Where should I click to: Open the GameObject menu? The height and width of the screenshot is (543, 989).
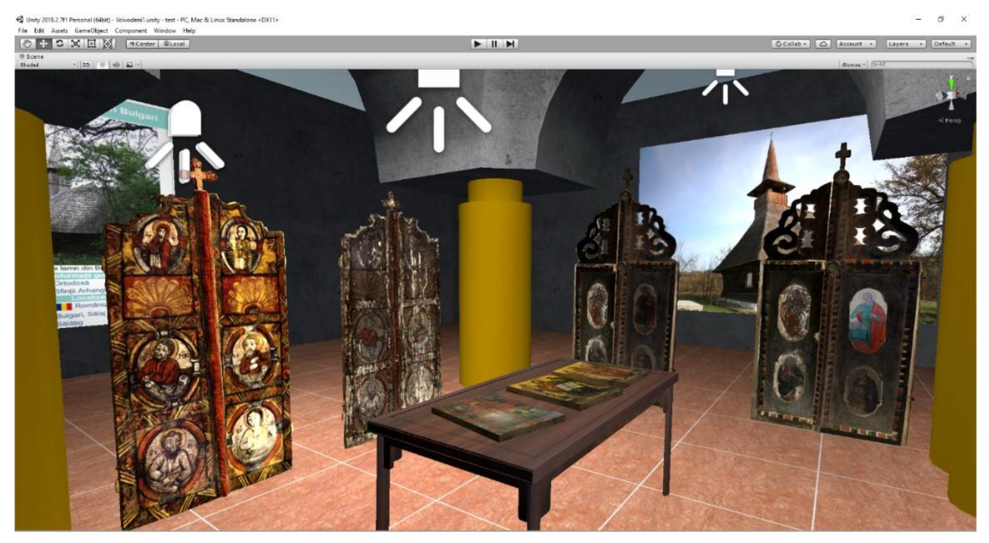coord(91,31)
